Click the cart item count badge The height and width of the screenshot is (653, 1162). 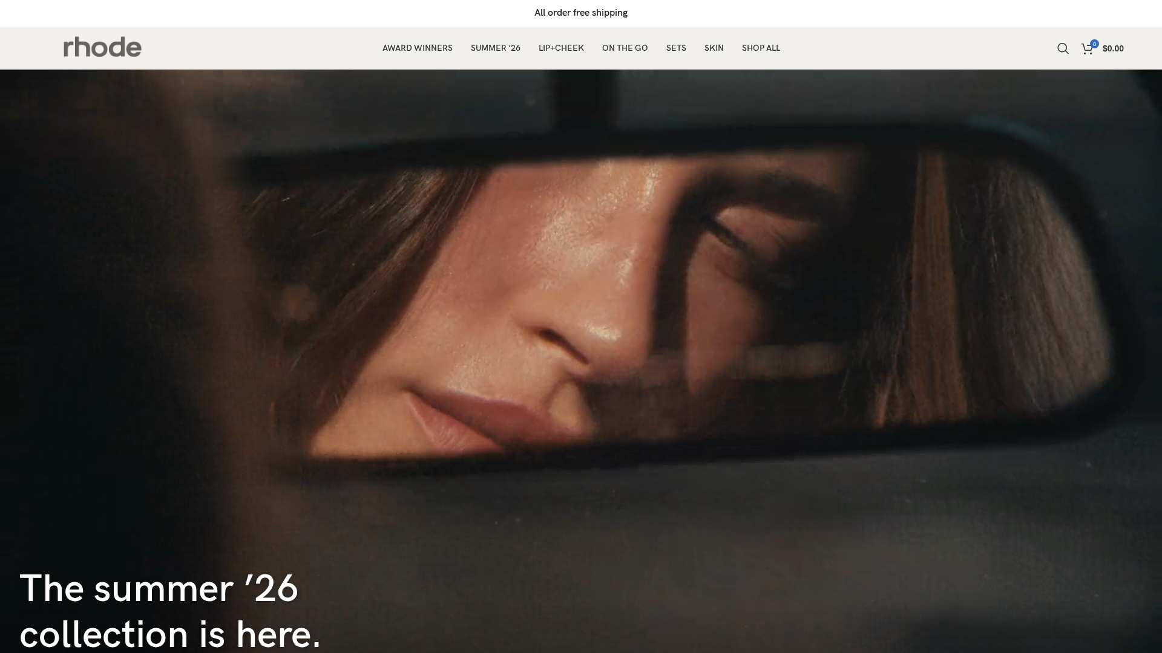click(x=1094, y=44)
